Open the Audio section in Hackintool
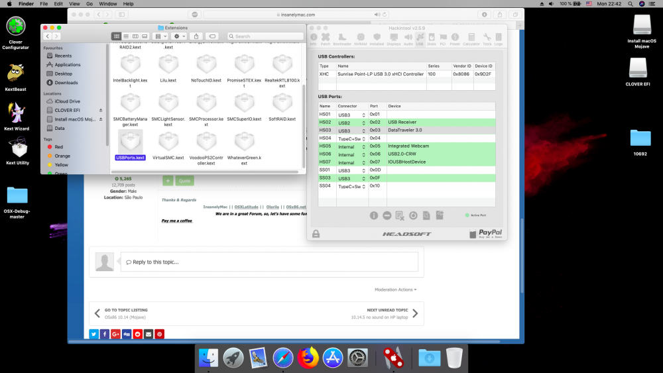 (x=408, y=39)
